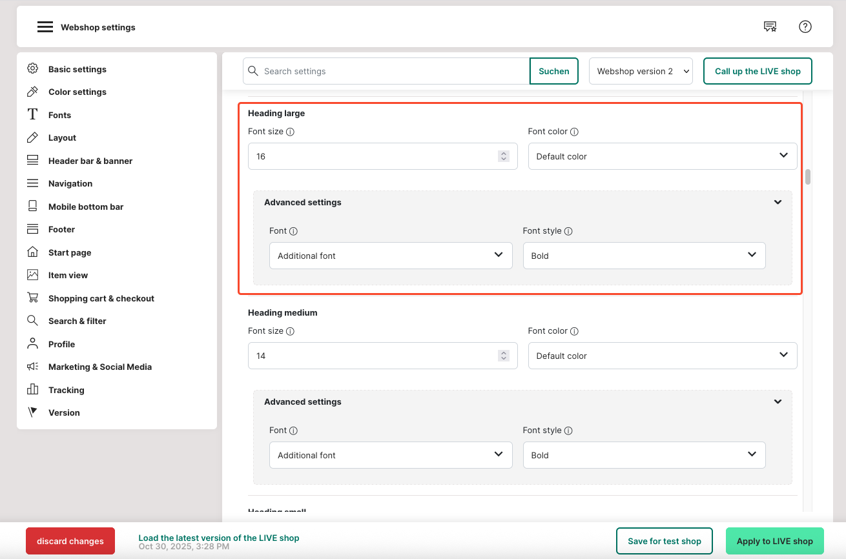Open Heading large Font style dropdown
Image resolution: width=846 pixels, height=559 pixels.
pyautogui.click(x=644, y=256)
